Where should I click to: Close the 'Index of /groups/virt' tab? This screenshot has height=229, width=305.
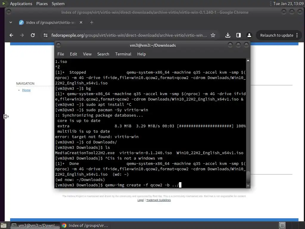[81, 22]
